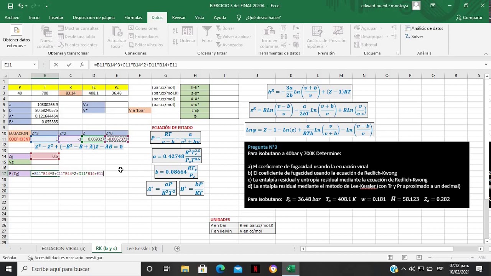Open File Explorer in the taskbar
The height and width of the screenshot is (276, 491).
pyautogui.click(x=185, y=269)
